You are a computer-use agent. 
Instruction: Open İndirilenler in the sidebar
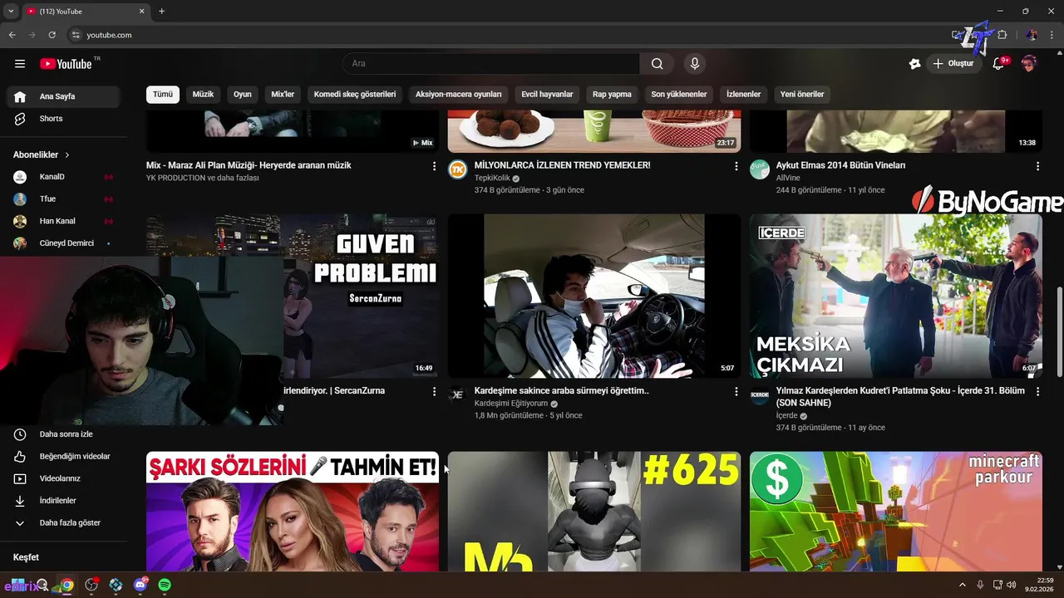point(63,501)
